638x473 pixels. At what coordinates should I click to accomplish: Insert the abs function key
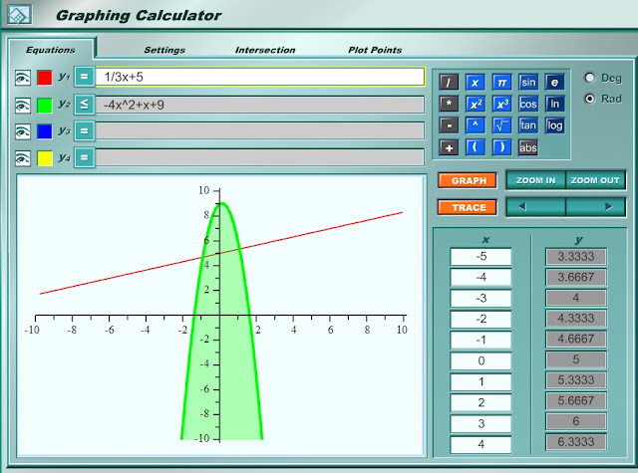click(x=528, y=147)
